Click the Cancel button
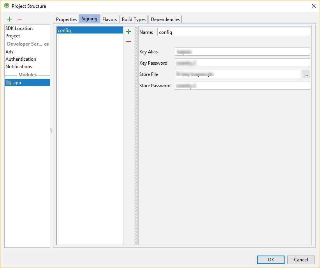 tap(301, 260)
